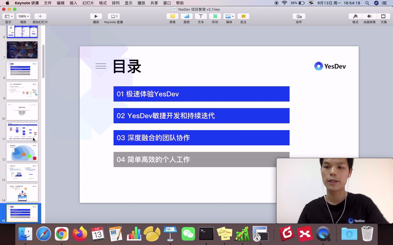393x245 pixels.
Task: Open Terminal from the Dock
Action: pos(206,234)
